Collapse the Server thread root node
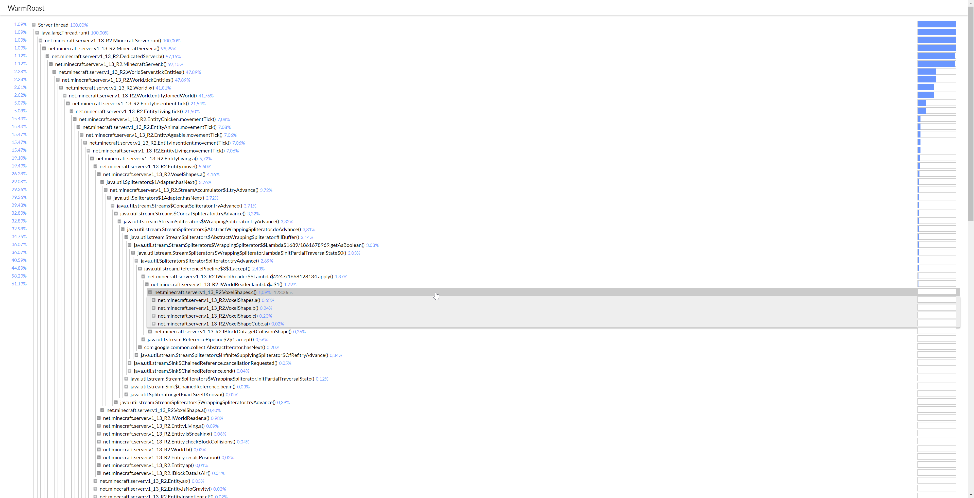Image resolution: width=974 pixels, height=498 pixels. pyautogui.click(x=34, y=25)
